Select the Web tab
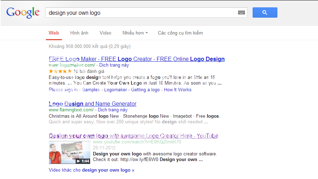Viewport: 318px width, 179px height. [54, 33]
